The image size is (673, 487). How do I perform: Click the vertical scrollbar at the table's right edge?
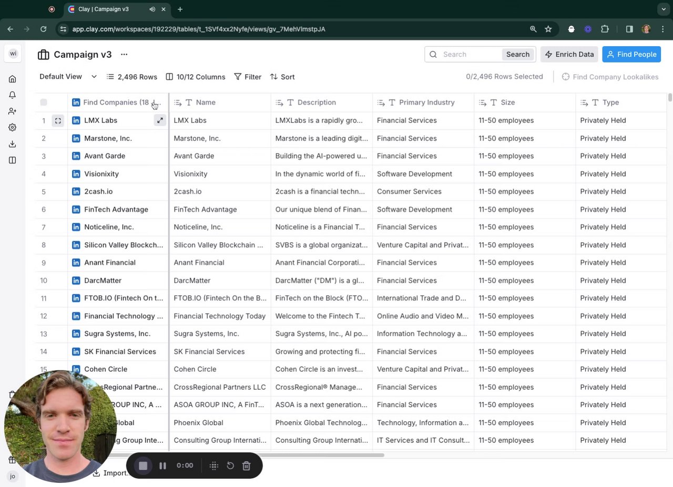pyautogui.click(x=670, y=98)
